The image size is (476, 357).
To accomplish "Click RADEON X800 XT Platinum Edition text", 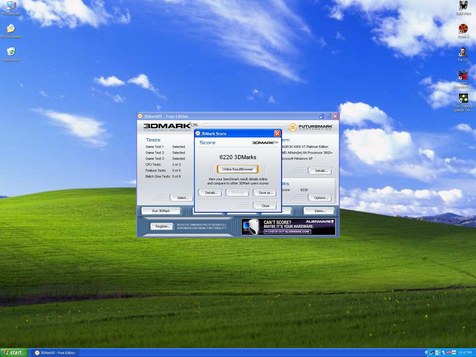I will coord(305,147).
